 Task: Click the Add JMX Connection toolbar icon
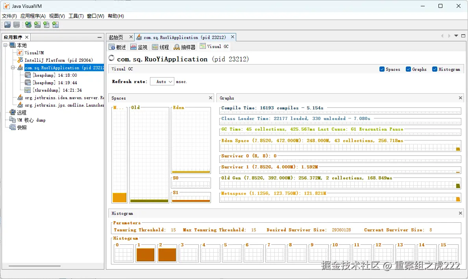[x=37, y=25]
